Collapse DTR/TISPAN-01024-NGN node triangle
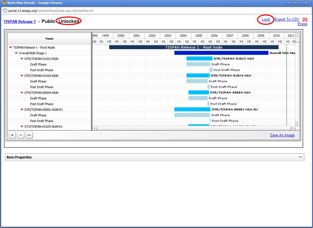The width and height of the screenshot is (313, 228). (x=22, y=76)
